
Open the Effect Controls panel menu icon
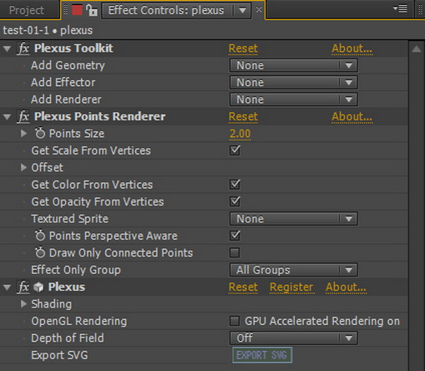click(x=400, y=9)
